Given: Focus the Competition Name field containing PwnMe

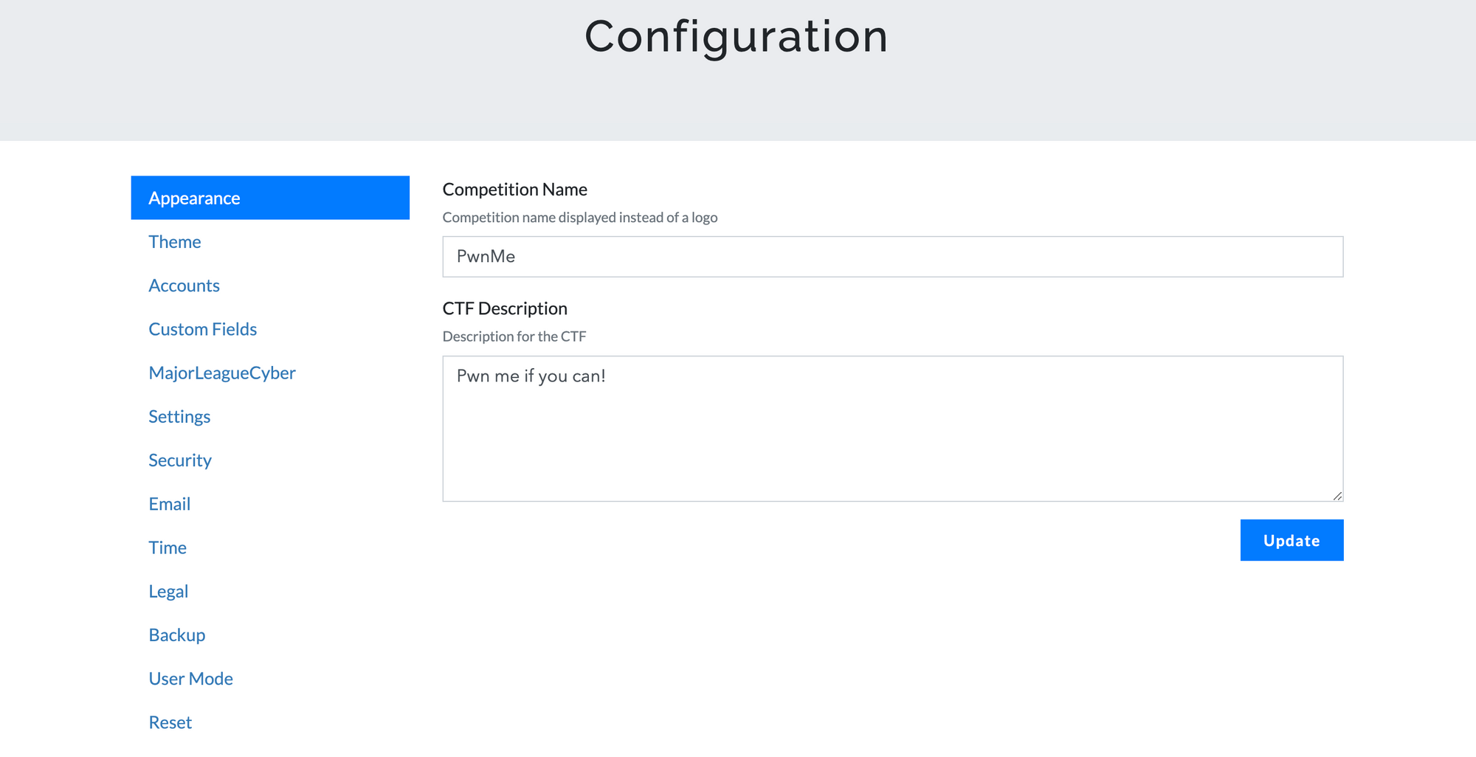Looking at the screenshot, I should coord(892,257).
